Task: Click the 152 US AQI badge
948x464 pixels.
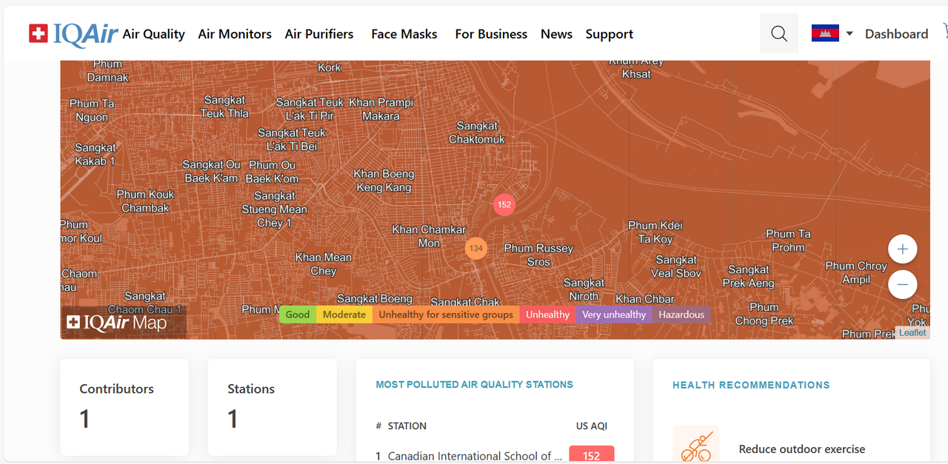Action: coord(591,454)
